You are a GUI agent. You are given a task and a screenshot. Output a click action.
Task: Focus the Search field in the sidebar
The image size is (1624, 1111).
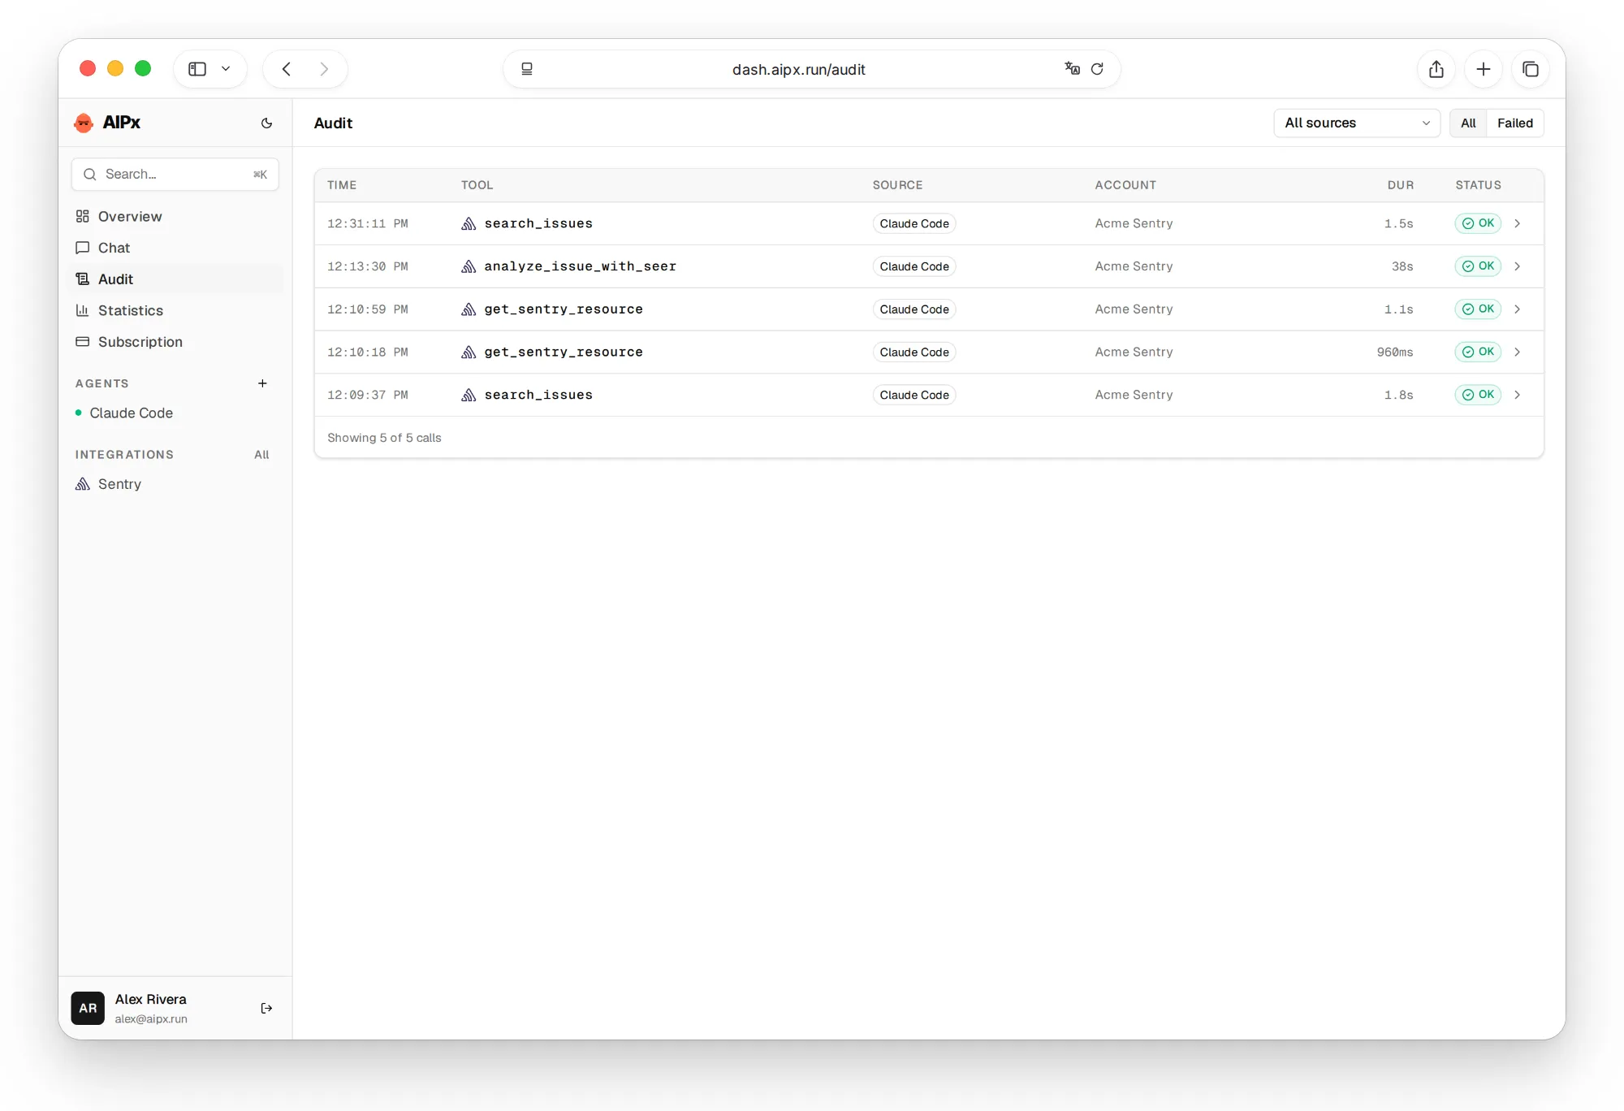175,175
